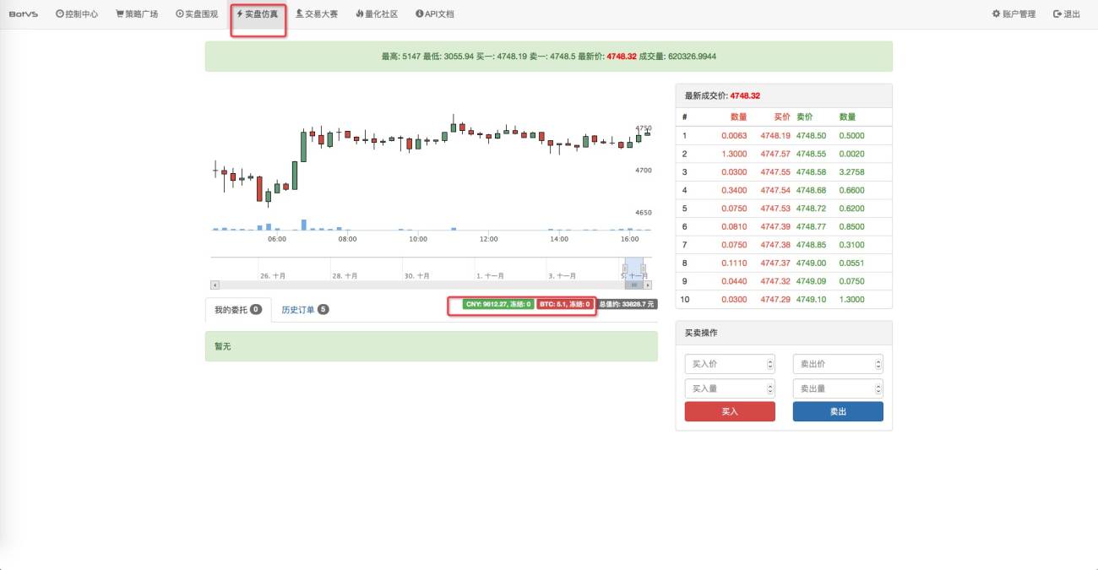Open 控制中心 from the navigation bar

click(x=77, y=14)
